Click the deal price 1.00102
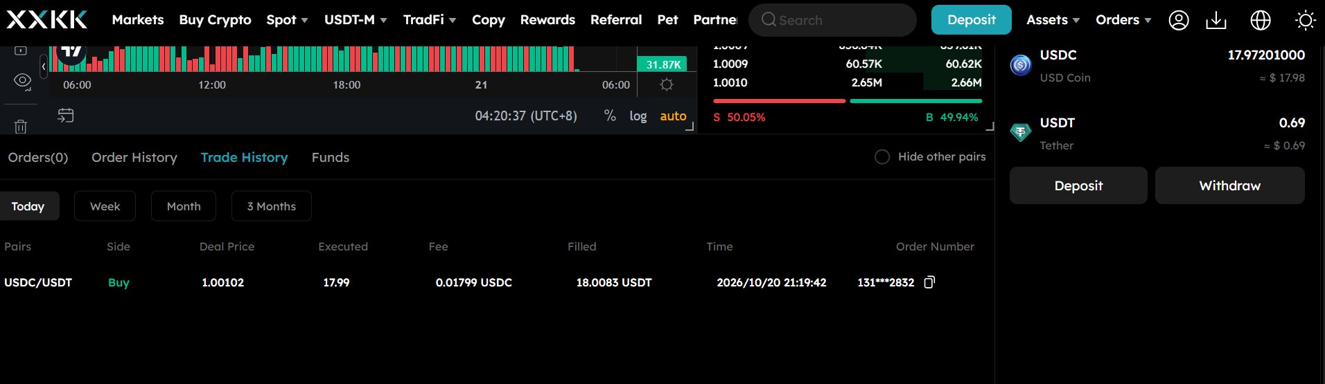This screenshot has width=1325, height=384. coord(222,282)
